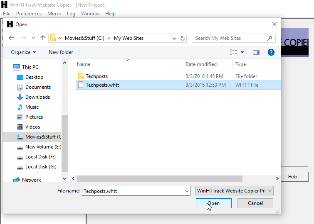
Task: Click Movies&Stuff (C:) breadcrumb segment
Action: click(84, 38)
